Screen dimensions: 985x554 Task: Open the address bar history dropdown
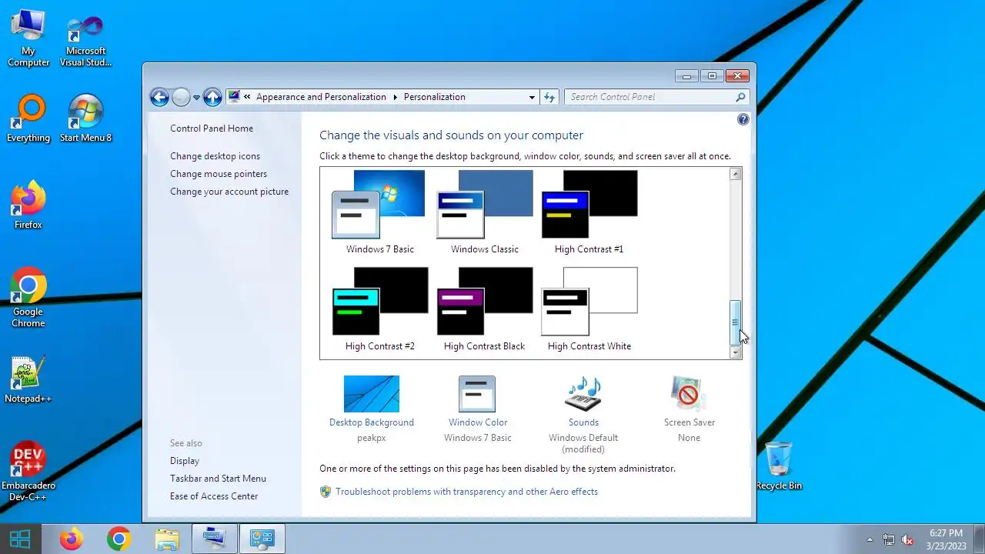[x=532, y=98]
